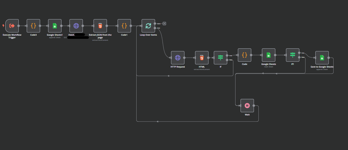Select the Wait node with pause icon
348x150 pixels.
(x=247, y=106)
